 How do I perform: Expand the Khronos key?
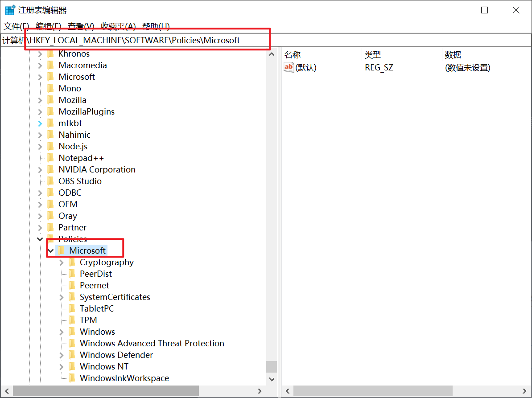tap(40, 54)
